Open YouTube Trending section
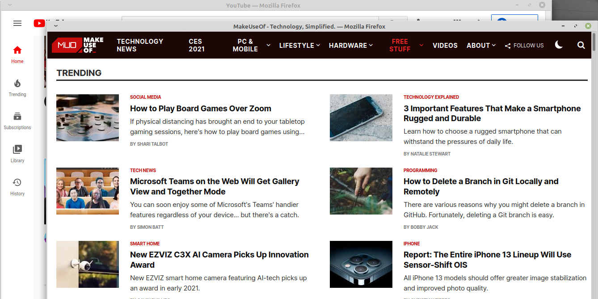Screen dimensions: 598x299 point(17,88)
